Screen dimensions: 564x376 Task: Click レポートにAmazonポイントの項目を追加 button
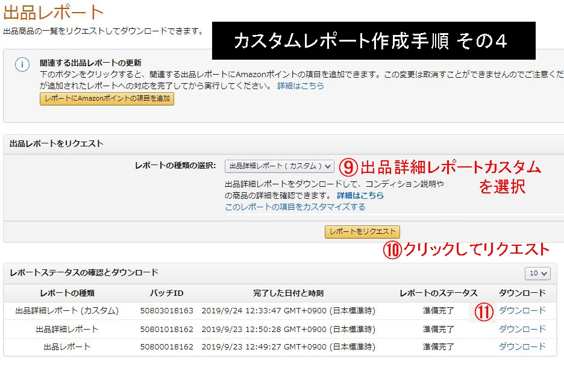107,99
